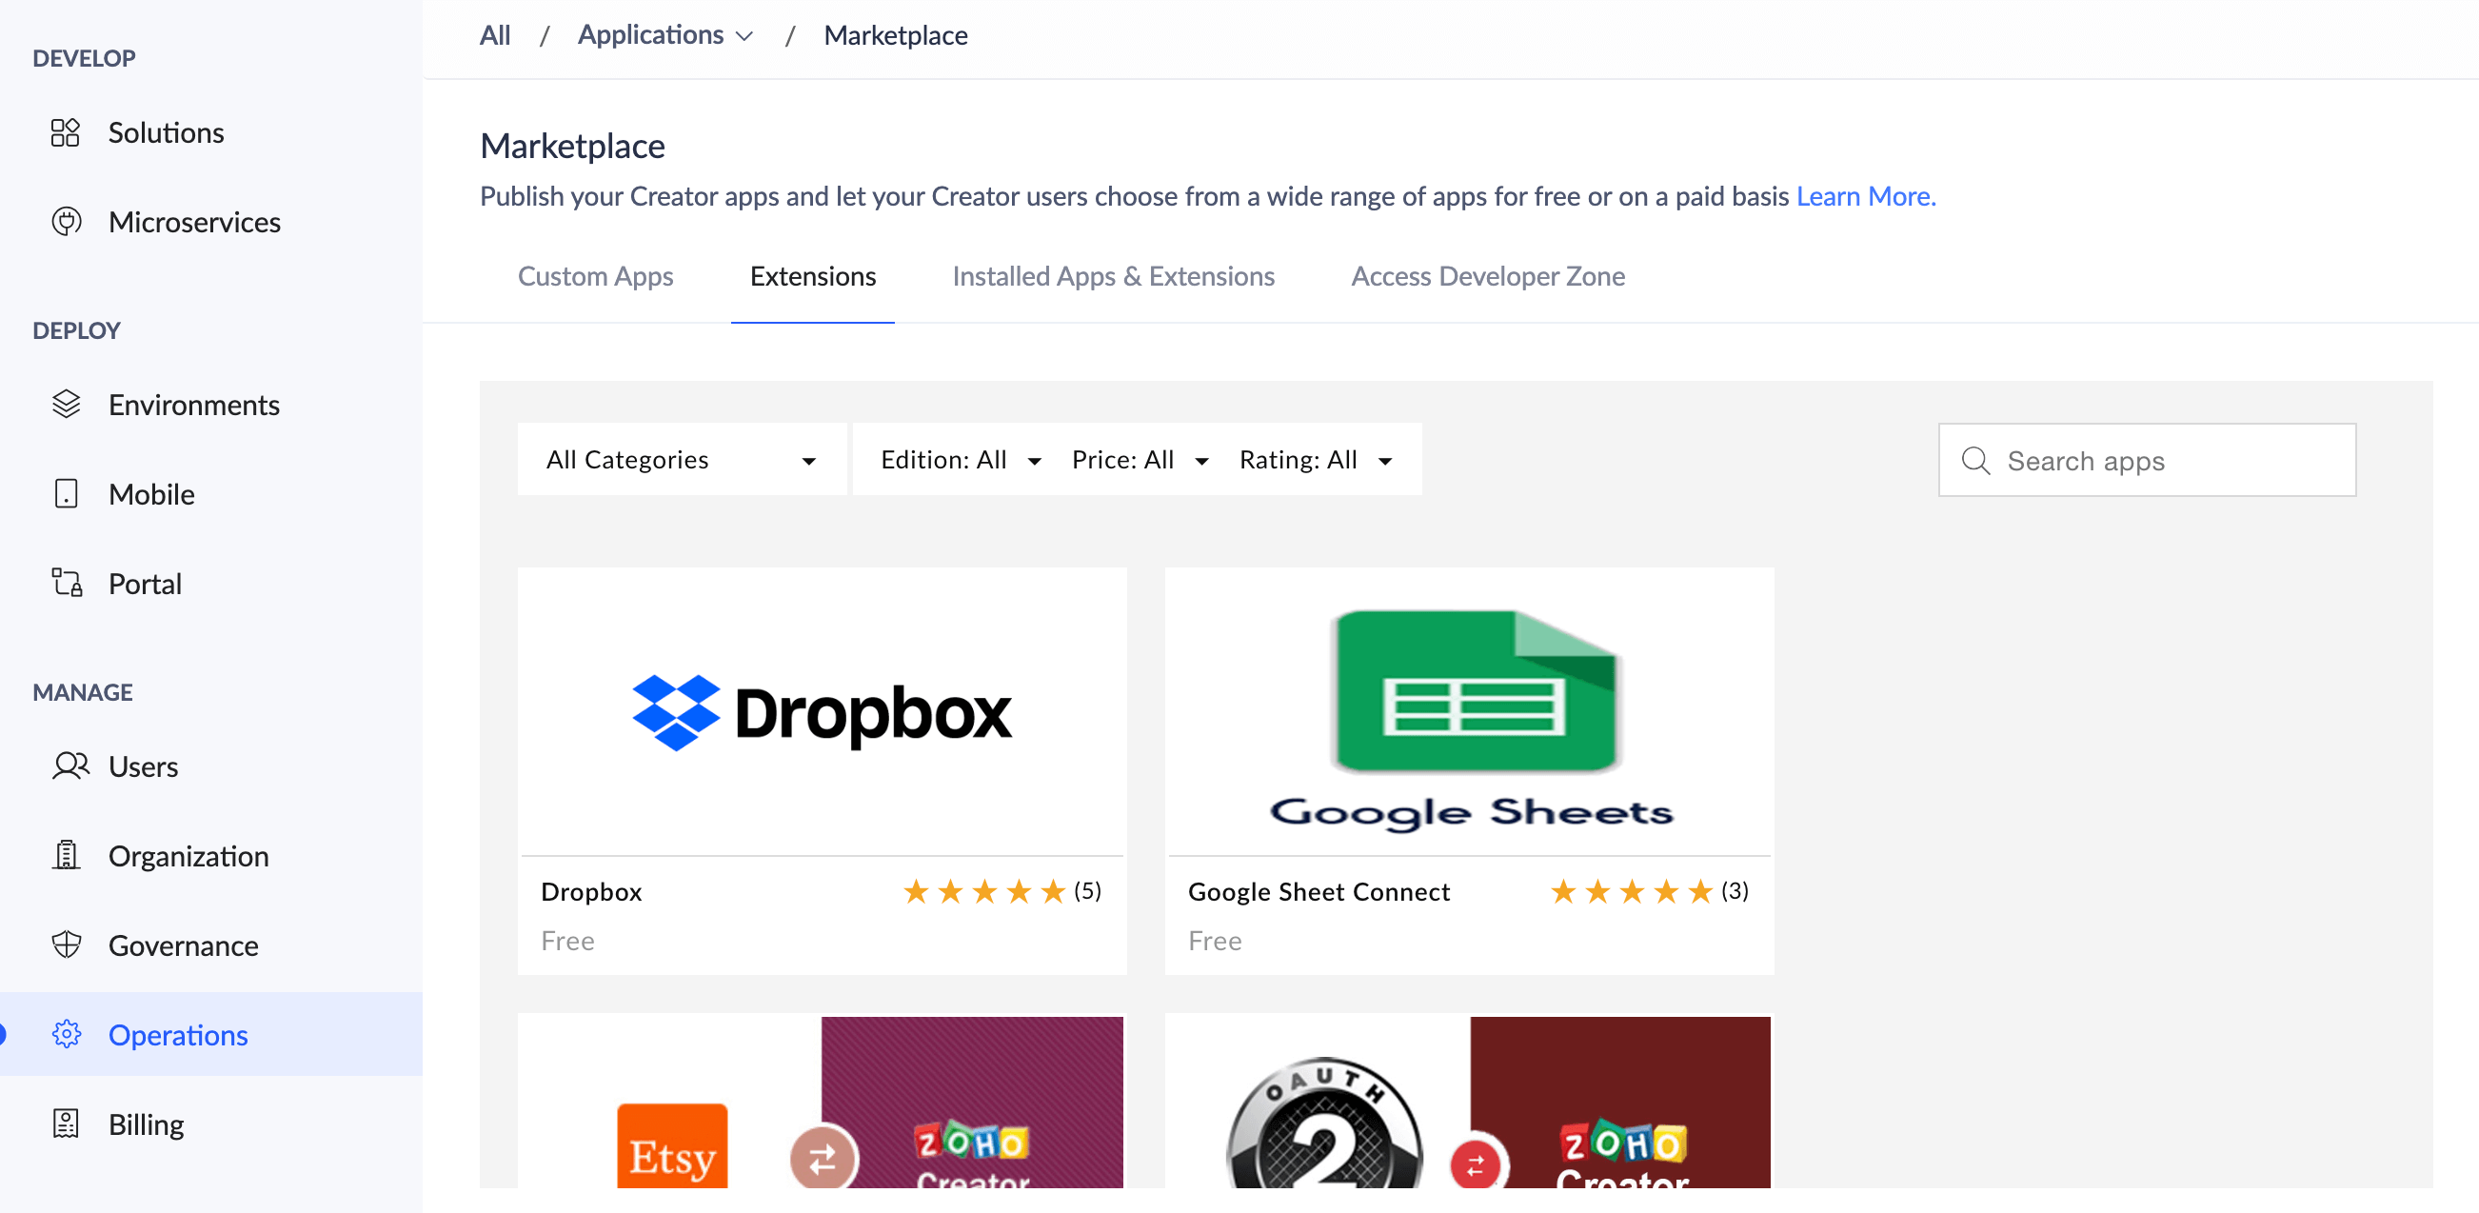Select Billing in the sidebar
Viewport: 2479px width, 1213px height.
[x=147, y=1124]
